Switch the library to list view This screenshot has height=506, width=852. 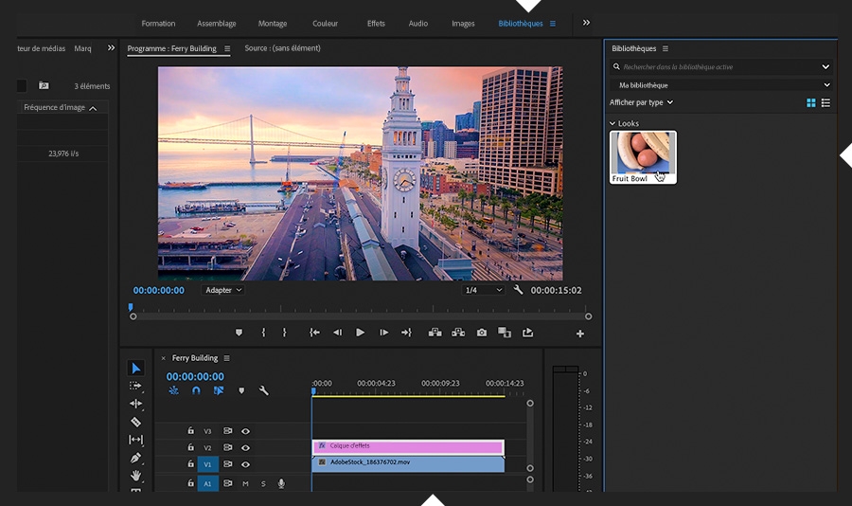[x=825, y=102]
